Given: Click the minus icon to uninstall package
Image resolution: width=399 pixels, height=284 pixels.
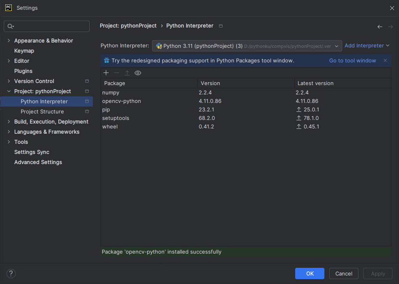Looking at the screenshot, I should 116,73.
